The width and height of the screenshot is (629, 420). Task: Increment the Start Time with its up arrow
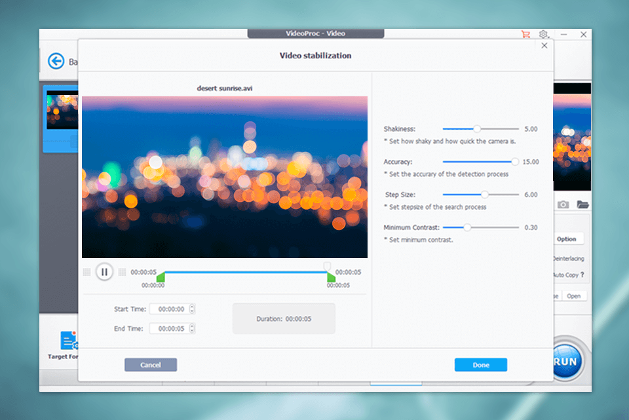191,305
